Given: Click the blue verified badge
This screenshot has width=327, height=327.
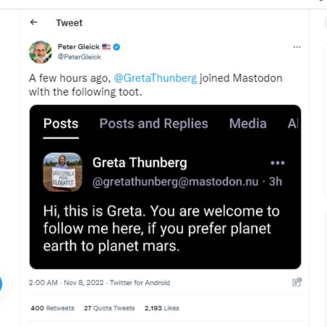Looking at the screenshot, I should [117, 47].
